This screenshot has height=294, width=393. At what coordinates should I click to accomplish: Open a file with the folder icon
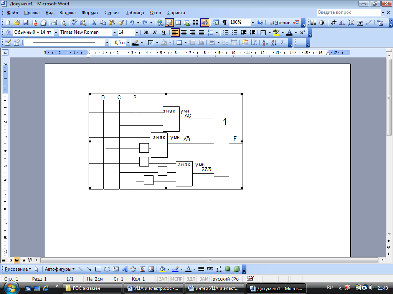(x=17, y=23)
